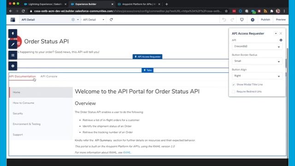Viewport: 295px width, 166px height.
Task: Click the info icon beside API field
Action: click(281, 40)
